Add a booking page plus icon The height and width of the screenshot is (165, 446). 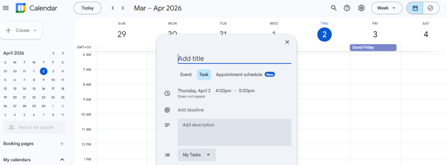(62, 144)
